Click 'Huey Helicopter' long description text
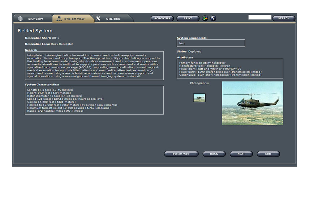 tap(62, 44)
